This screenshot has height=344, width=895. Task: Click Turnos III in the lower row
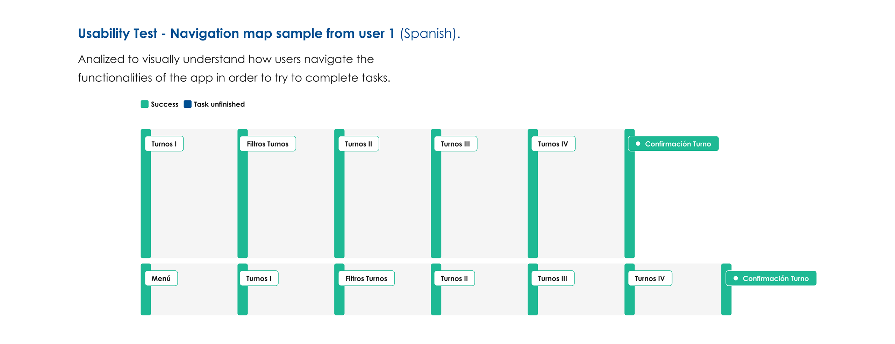[552, 278]
